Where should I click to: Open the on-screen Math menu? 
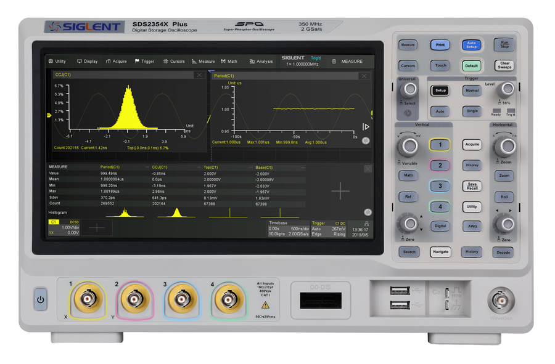tap(229, 61)
